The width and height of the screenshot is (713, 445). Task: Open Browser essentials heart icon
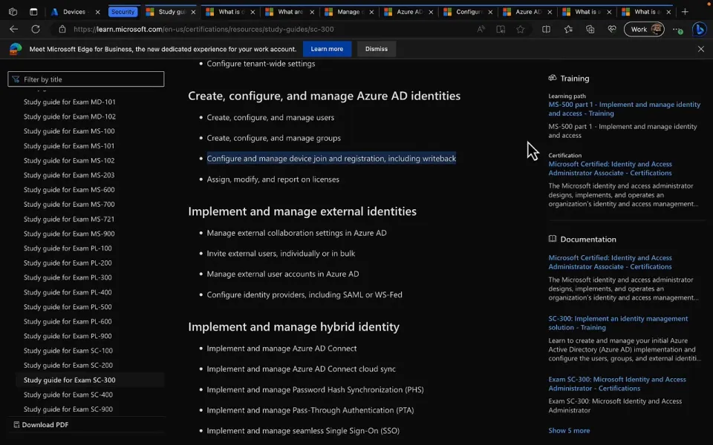click(x=612, y=29)
